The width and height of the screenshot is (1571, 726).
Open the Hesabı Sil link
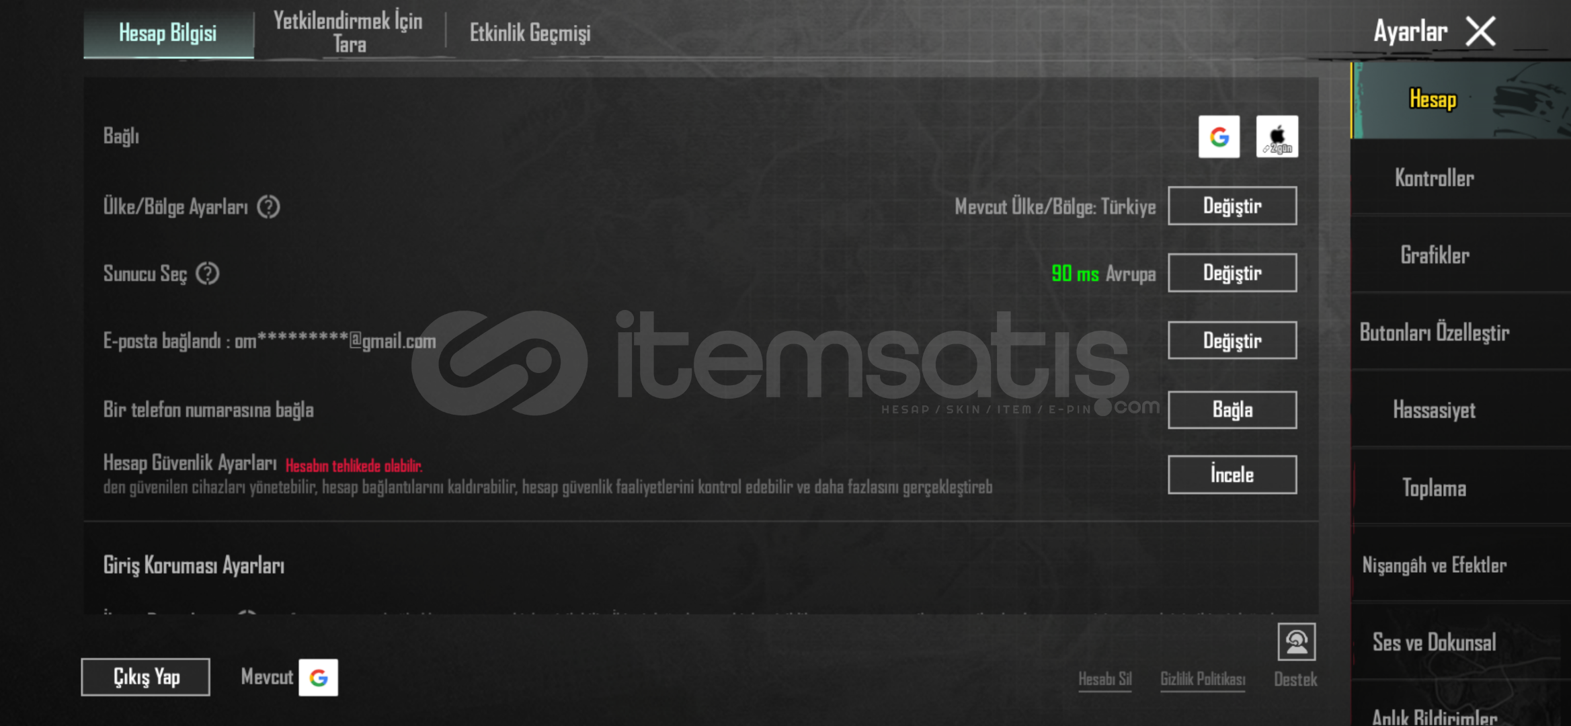[1105, 679]
